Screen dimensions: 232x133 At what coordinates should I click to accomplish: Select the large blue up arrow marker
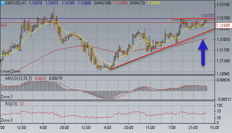(x=203, y=52)
